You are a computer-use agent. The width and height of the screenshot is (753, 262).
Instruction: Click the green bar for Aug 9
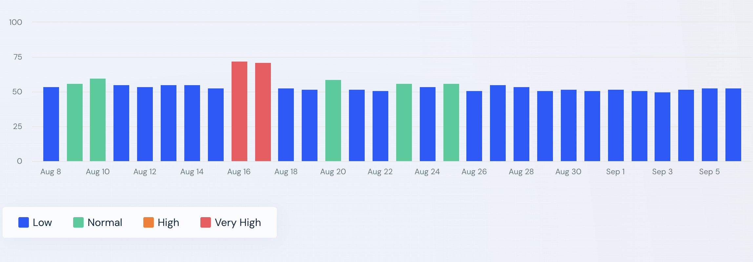pos(75,122)
